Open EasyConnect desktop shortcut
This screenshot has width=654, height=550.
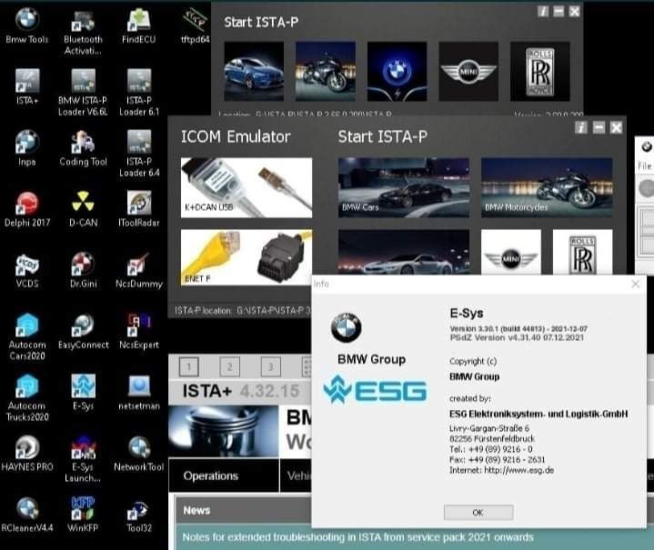(83, 331)
